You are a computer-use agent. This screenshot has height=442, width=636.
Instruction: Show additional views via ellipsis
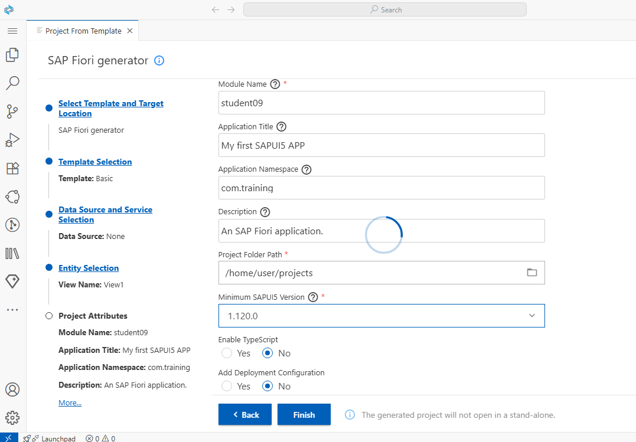pyautogui.click(x=12, y=310)
